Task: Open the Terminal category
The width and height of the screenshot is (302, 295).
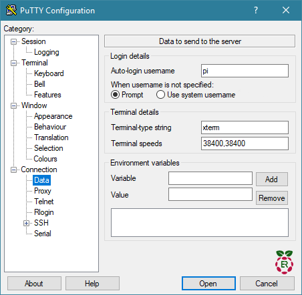Action: pyautogui.click(x=35, y=63)
